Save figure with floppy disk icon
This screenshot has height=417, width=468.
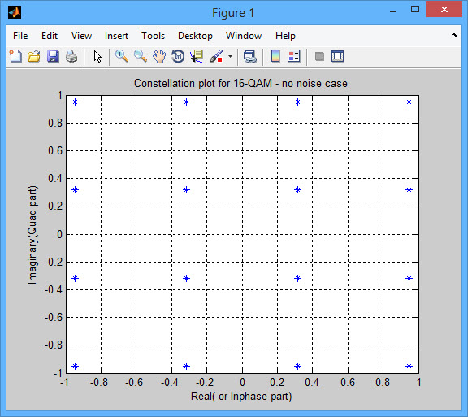coord(53,56)
